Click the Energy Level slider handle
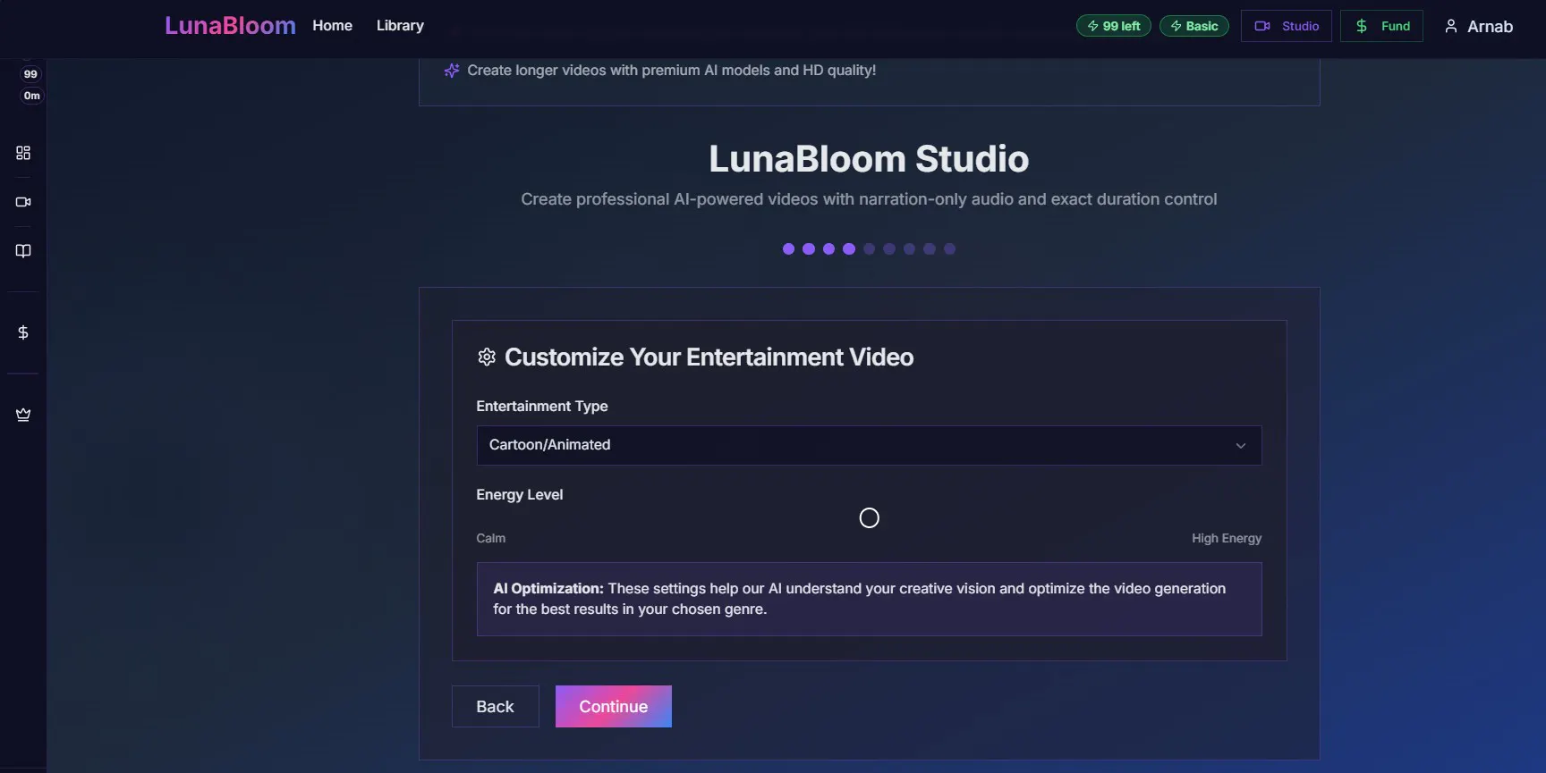1546x773 pixels. (x=869, y=518)
